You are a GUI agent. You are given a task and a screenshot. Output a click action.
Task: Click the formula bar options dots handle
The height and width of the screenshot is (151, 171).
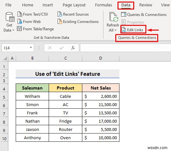(39, 48)
